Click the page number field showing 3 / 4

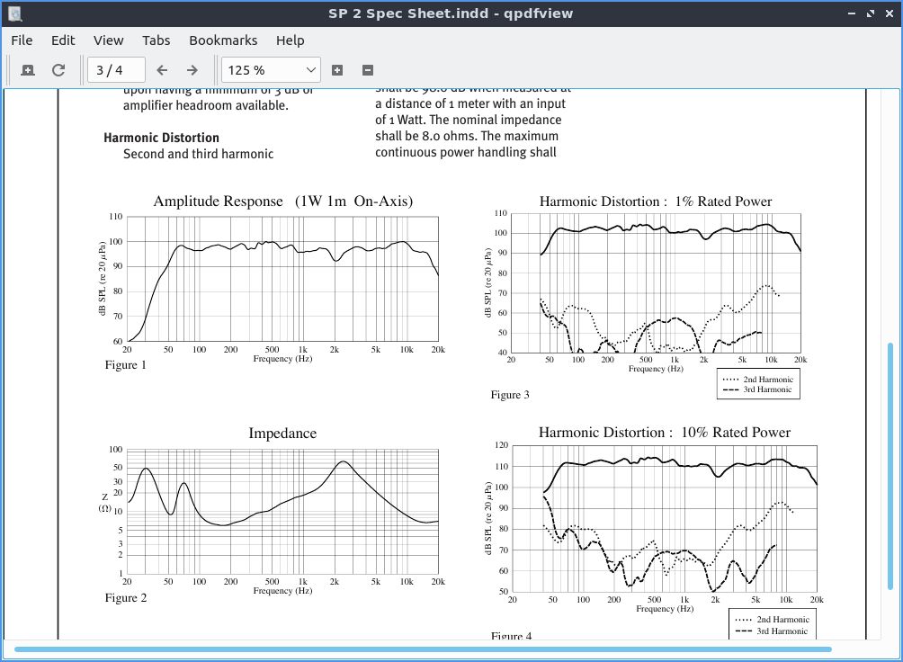[x=116, y=70]
